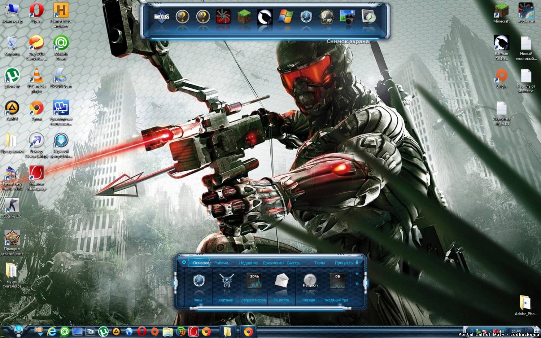541x338 pixels.
Task: Open the Компьютер desktop icon
Action: (x=12, y=13)
